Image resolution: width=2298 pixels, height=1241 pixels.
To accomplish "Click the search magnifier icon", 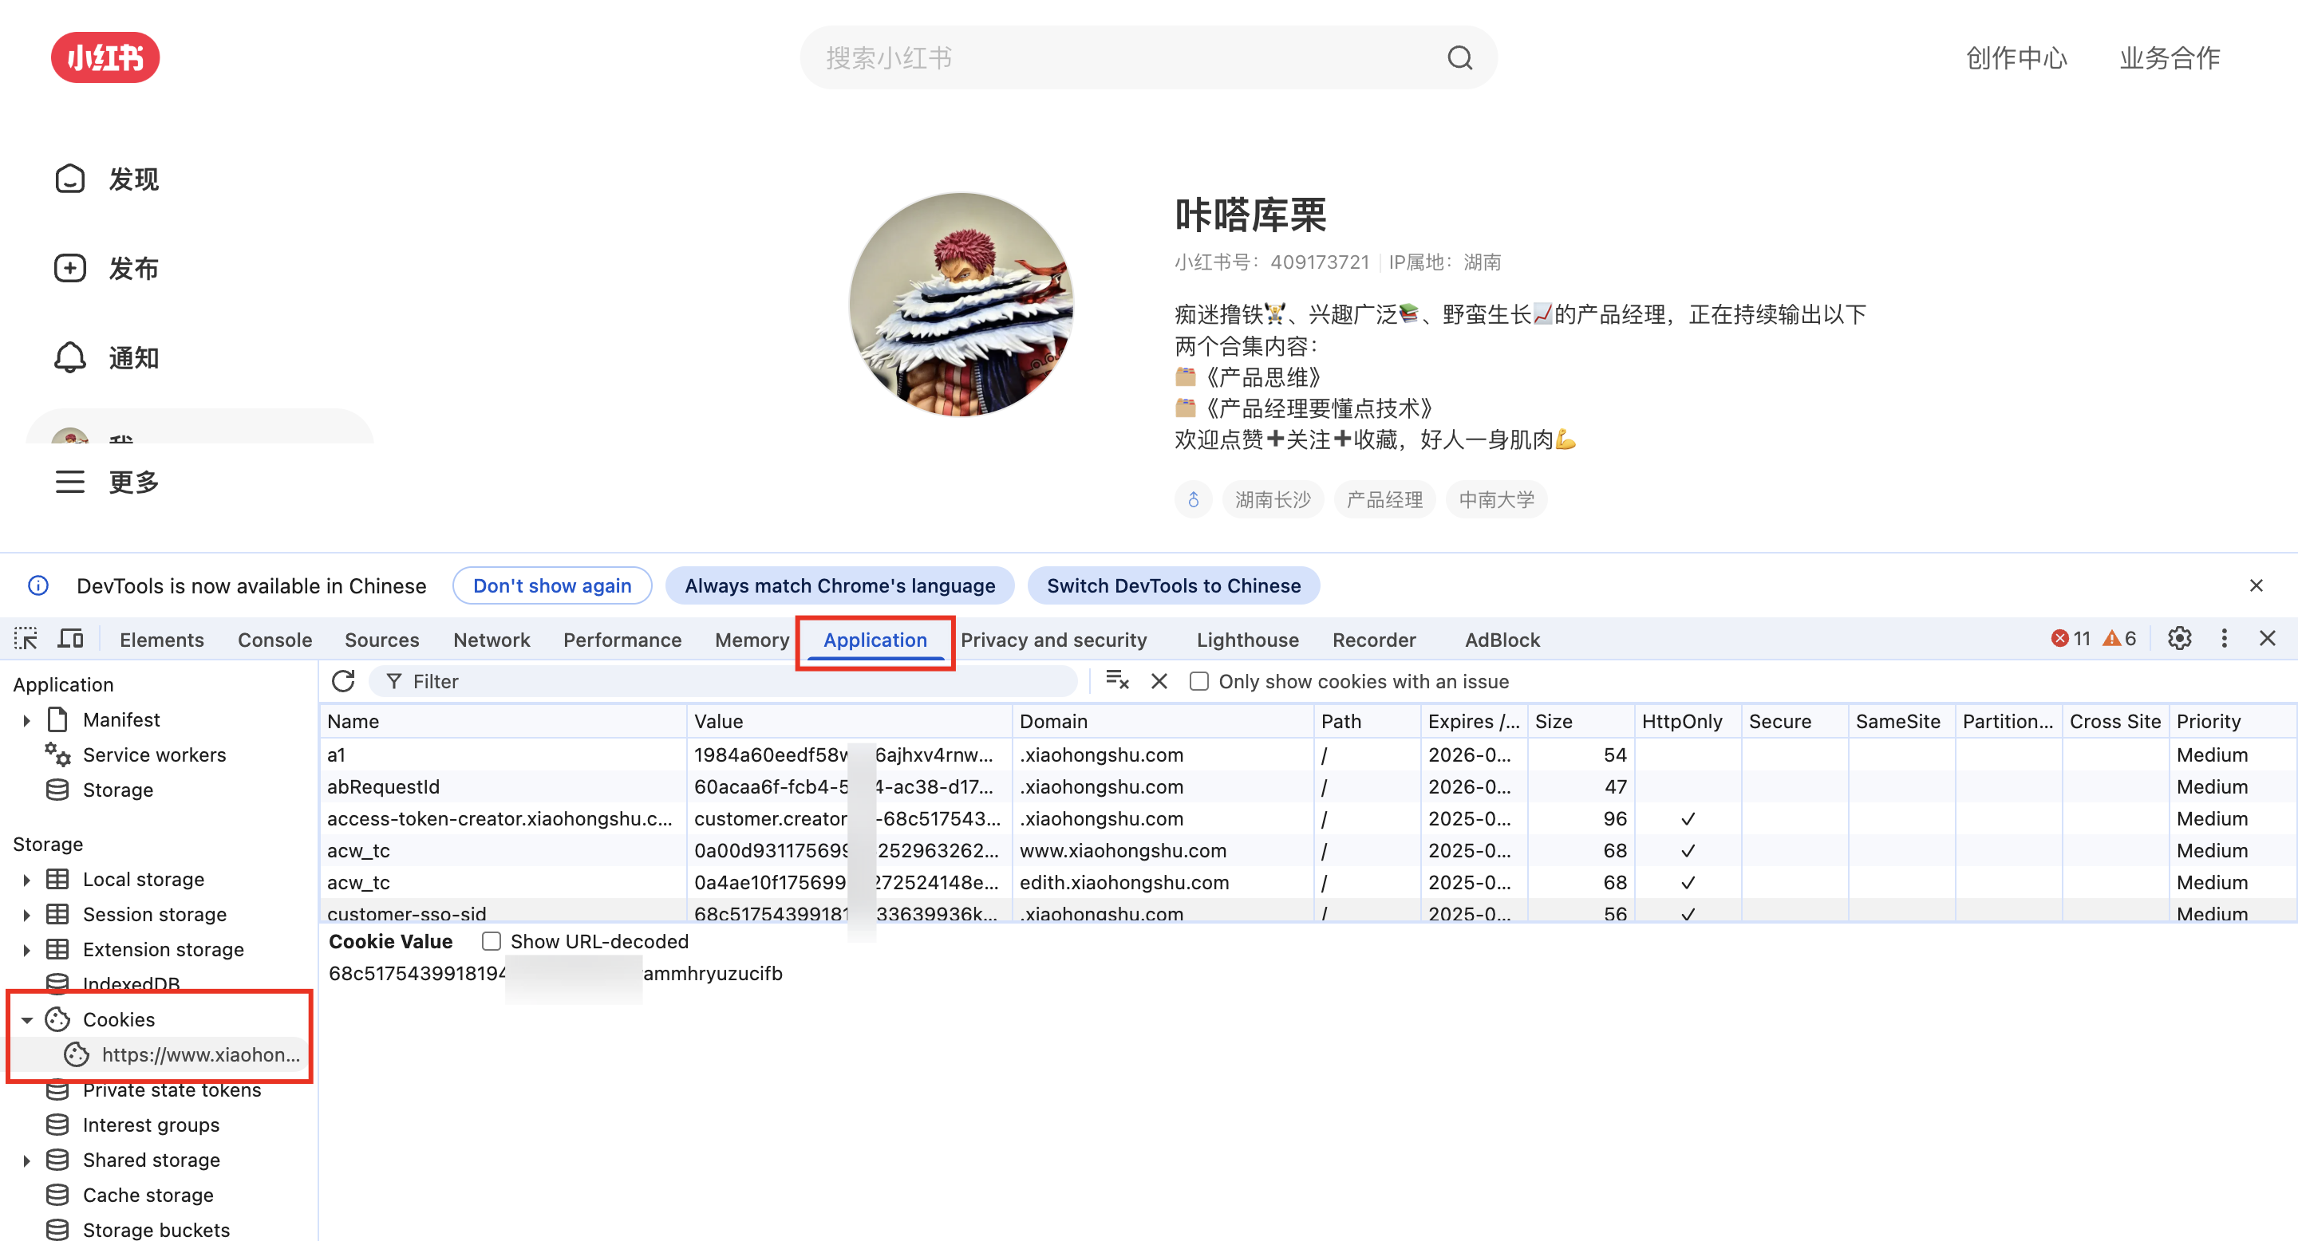I will tap(1459, 58).
